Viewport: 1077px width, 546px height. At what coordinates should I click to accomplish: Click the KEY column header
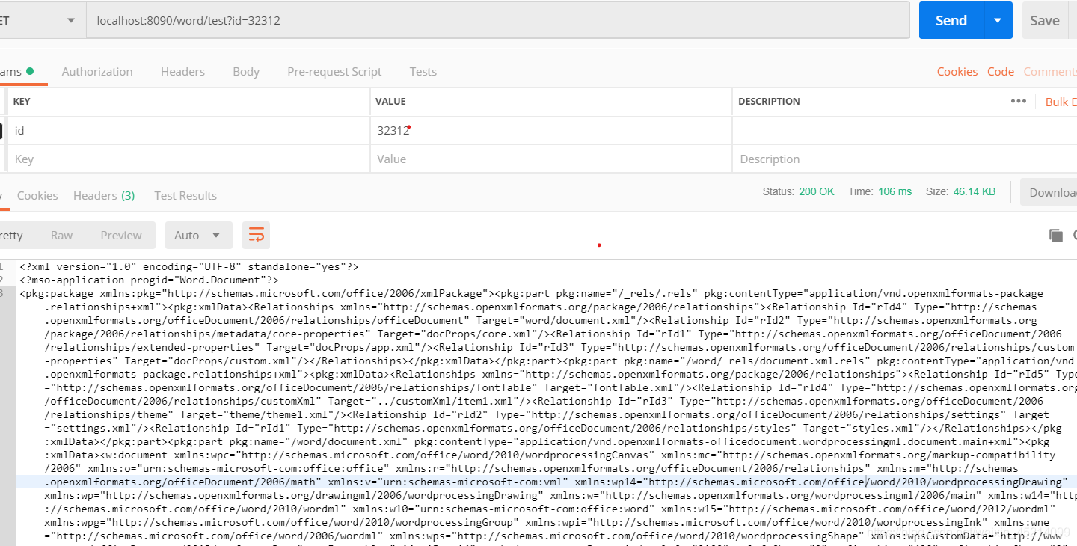(x=22, y=102)
